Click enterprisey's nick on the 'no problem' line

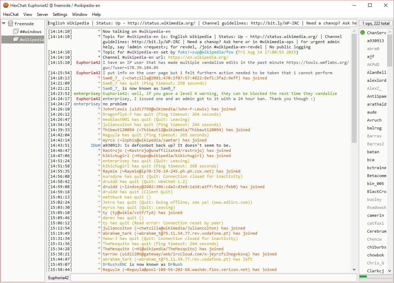click(87, 104)
